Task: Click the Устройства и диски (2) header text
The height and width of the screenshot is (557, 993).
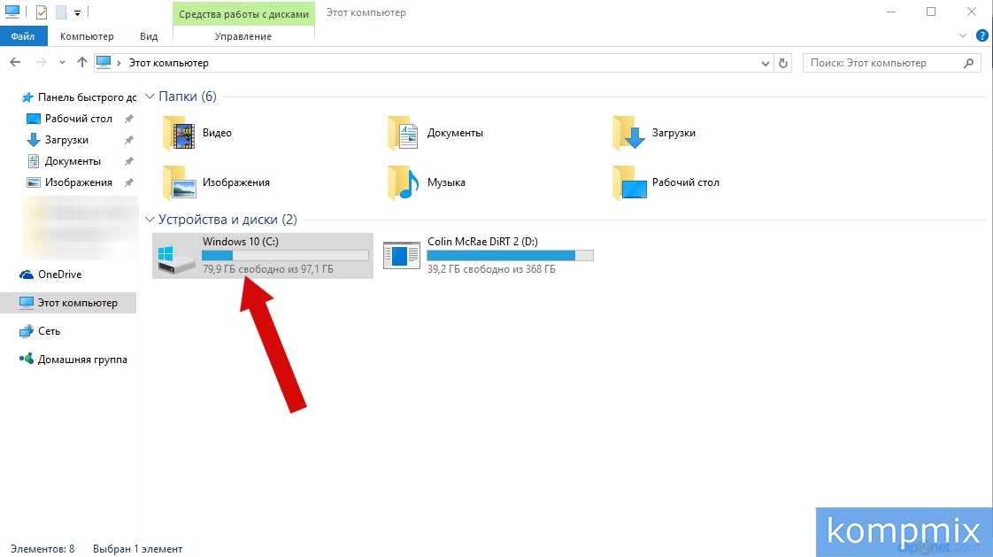Action: pyautogui.click(x=227, y=220)
